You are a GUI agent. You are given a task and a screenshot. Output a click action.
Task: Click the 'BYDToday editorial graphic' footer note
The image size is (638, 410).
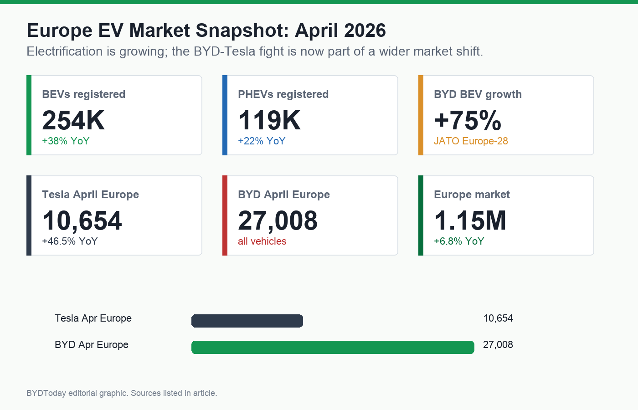coord(122,393)
